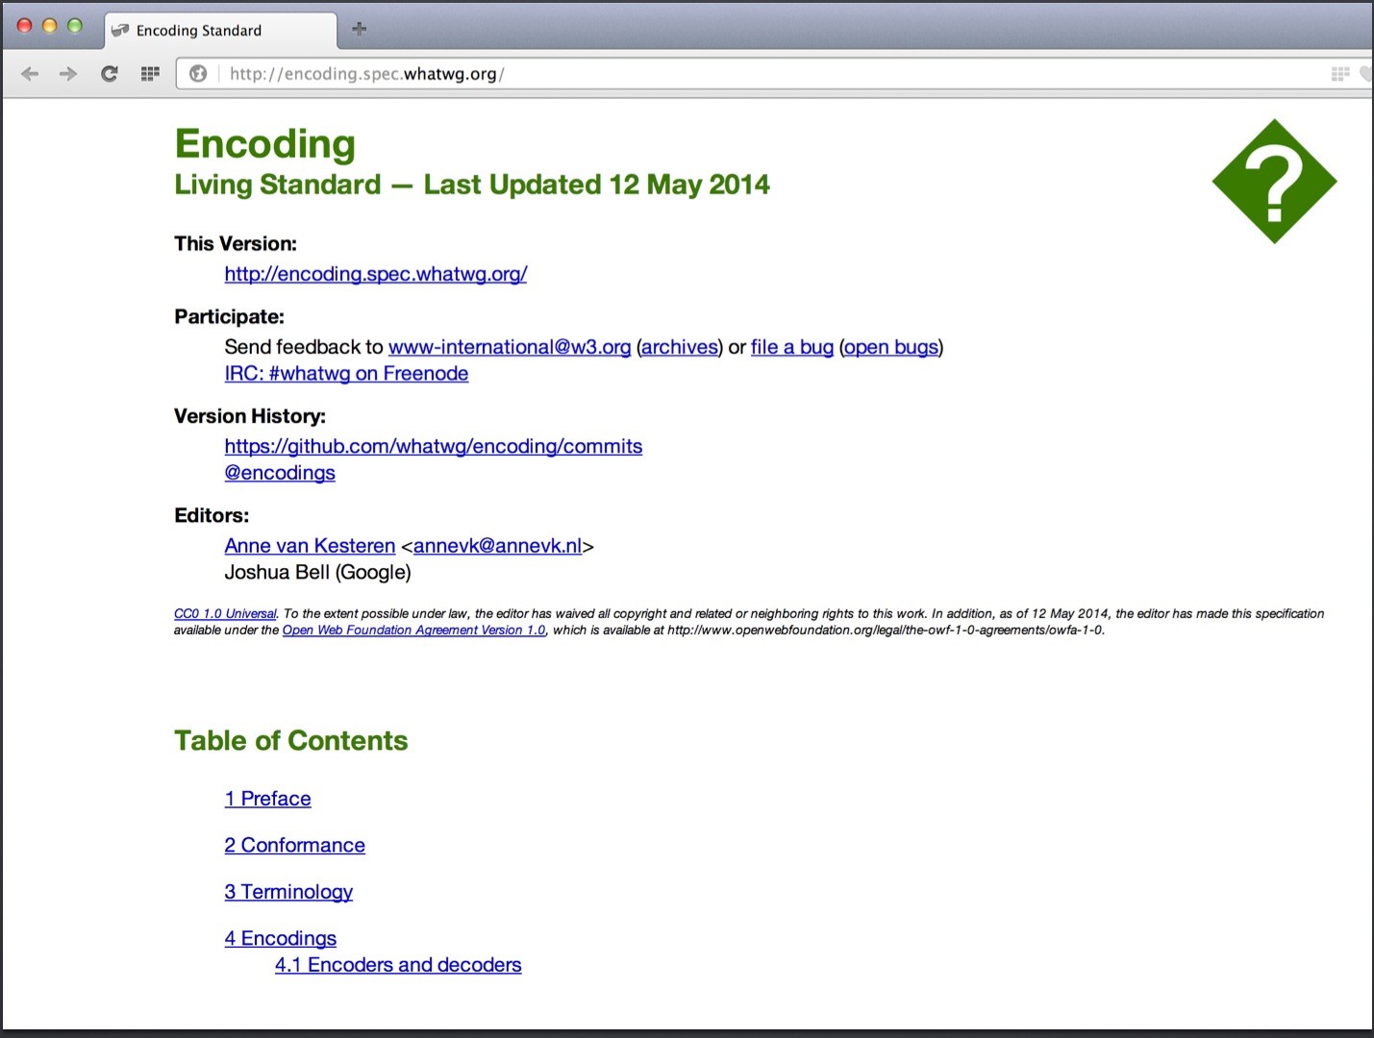This screenshot has height=1038, width=1374.
Task: Email www-international@w3.org feedback link
Action: click(510, 347)
